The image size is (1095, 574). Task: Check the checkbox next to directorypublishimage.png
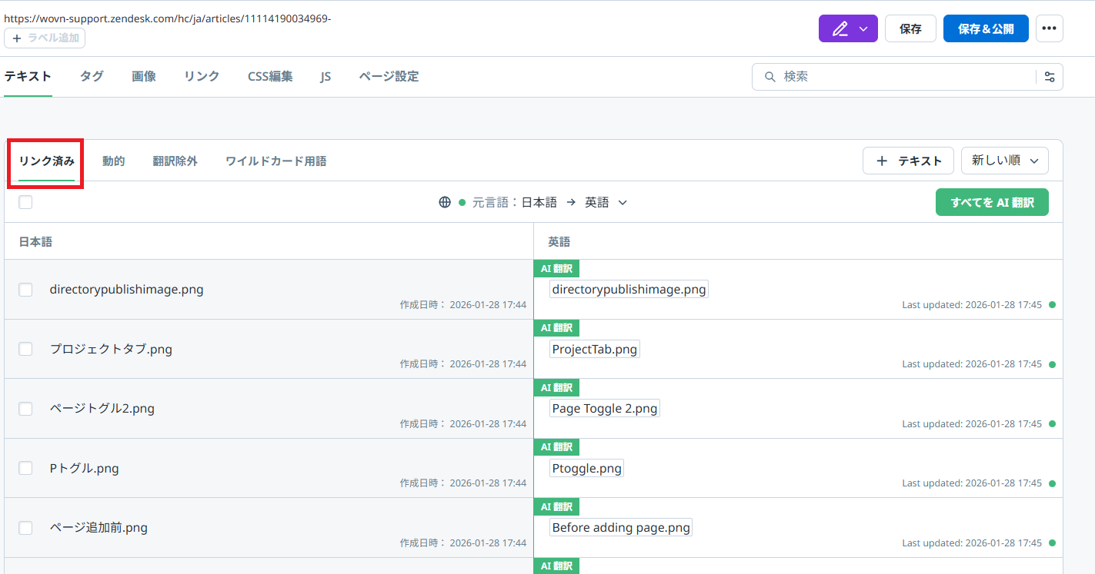25,290
